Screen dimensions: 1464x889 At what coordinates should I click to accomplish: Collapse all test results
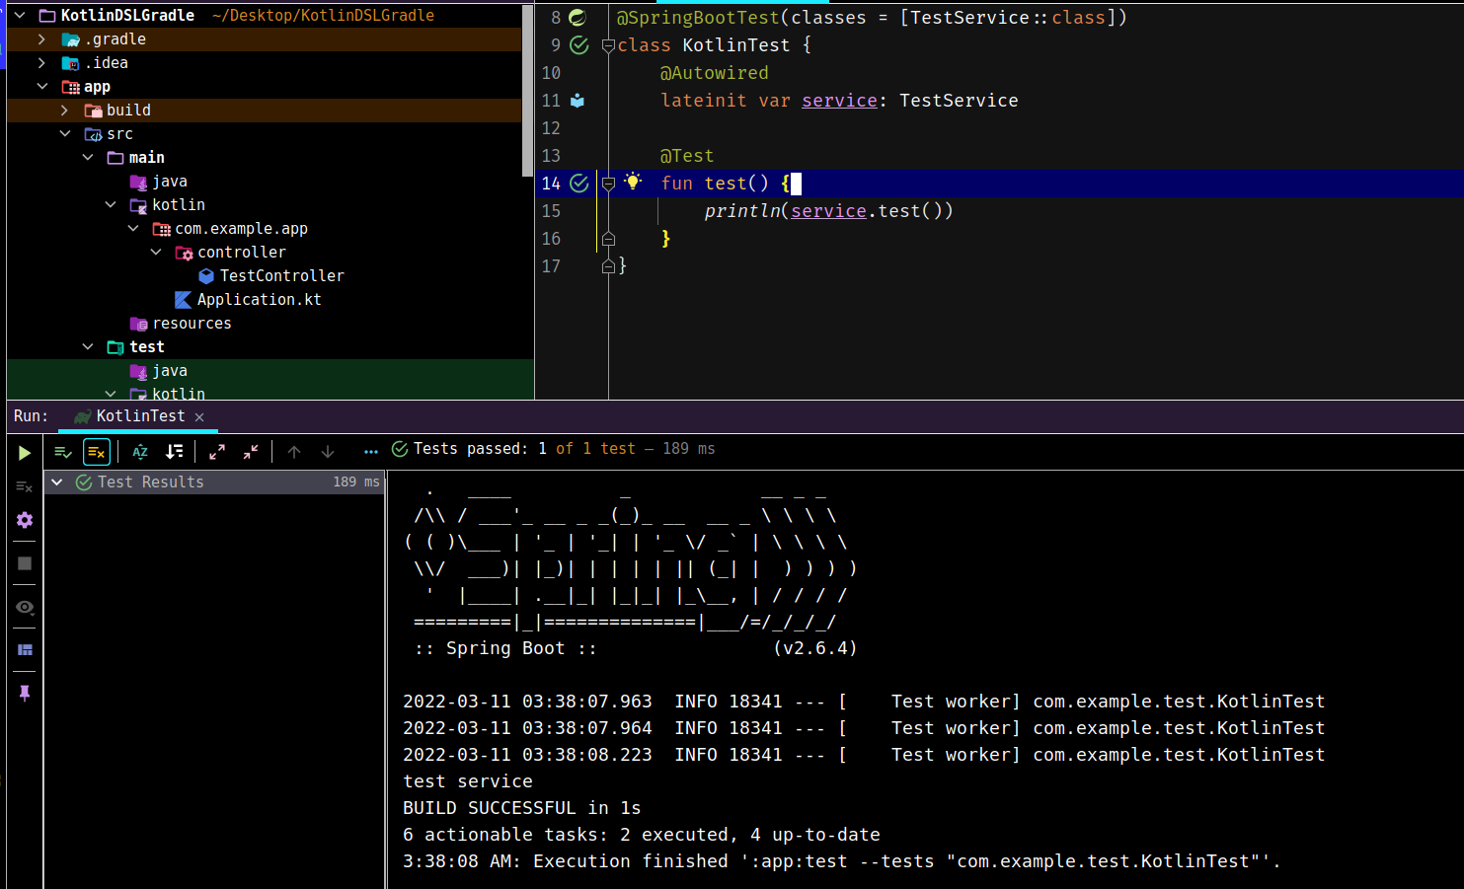251,452
